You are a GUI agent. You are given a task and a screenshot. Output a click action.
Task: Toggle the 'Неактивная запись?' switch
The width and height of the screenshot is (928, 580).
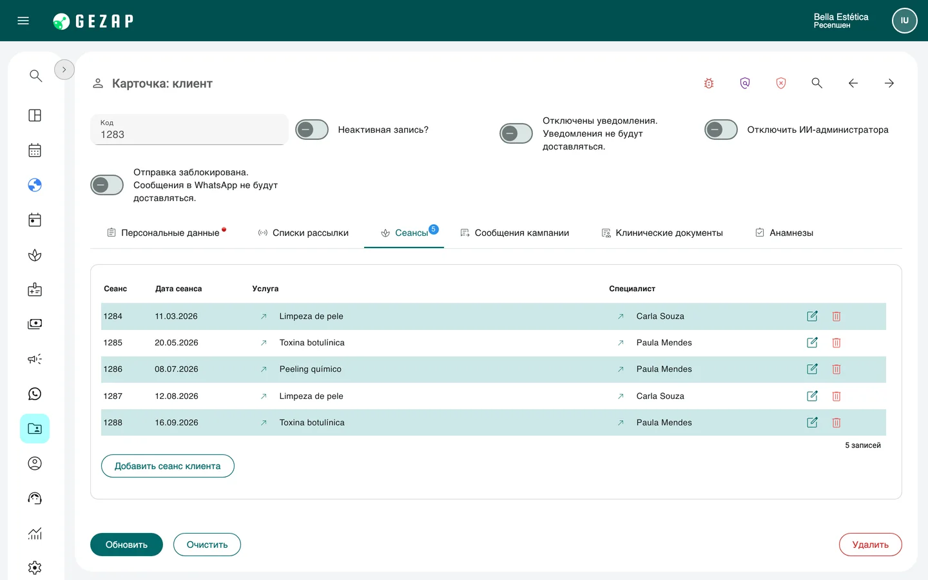click(x=312, y=130)
